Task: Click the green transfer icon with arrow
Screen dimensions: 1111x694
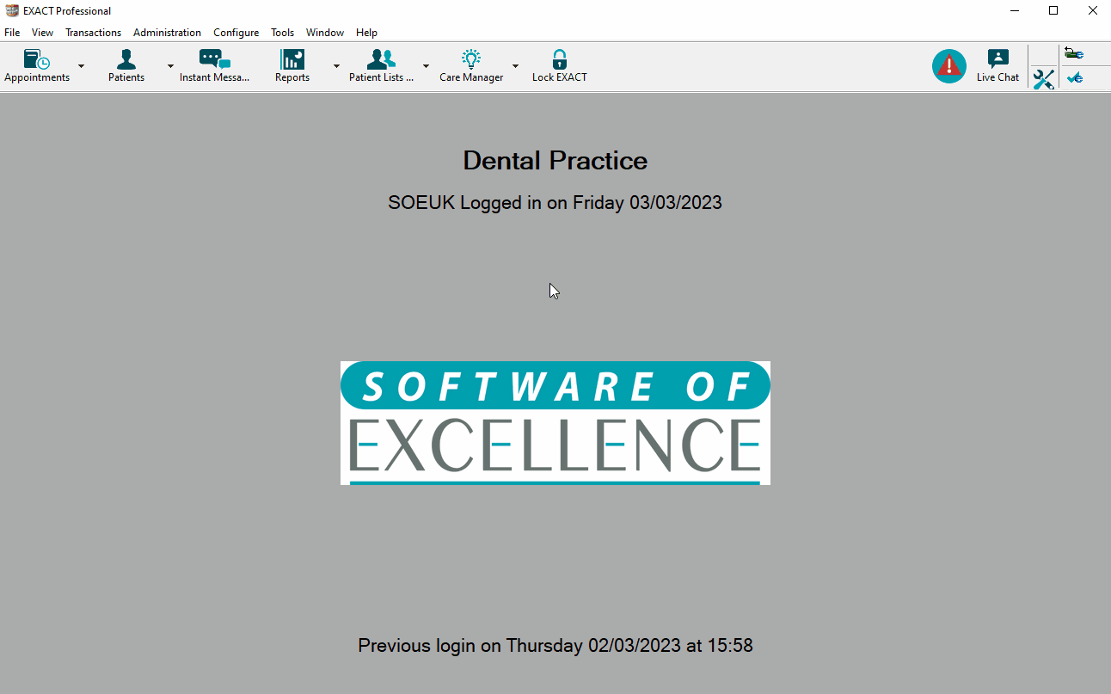Action: (1074, 54)
